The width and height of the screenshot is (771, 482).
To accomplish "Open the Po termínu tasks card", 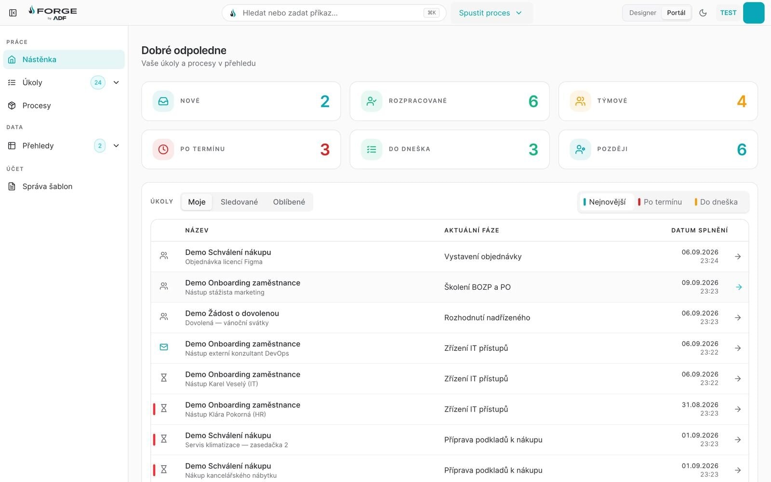I will pyautogui.click(x=241, y=149).
